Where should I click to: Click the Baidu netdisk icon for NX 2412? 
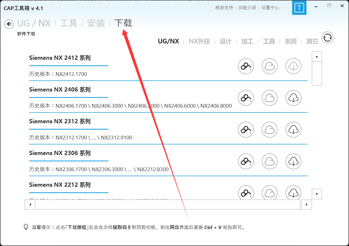click(x=246, y=66)
